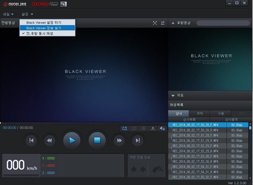
Task: Minimize the viewer window
Action: click(229, 3)
